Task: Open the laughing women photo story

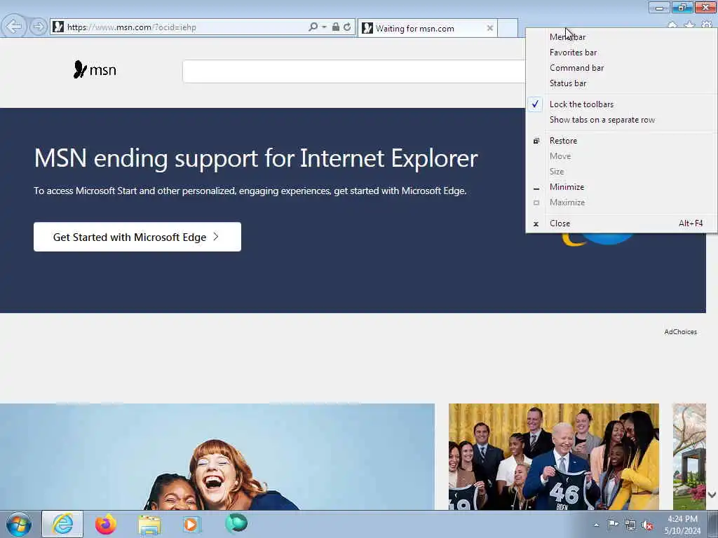Action: coord(217,457)
